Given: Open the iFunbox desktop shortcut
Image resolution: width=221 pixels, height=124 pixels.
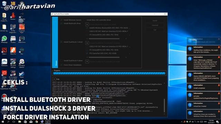Looking at the screenshot, I should click(x=13, y=39).
